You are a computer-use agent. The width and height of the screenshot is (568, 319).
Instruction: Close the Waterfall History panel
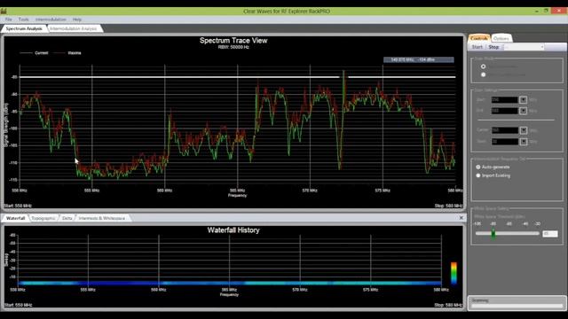pos(461,218)
